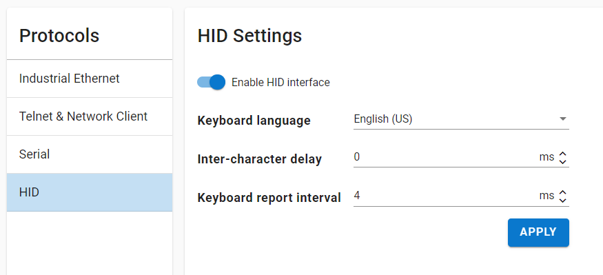
Task: Apply the HID settings with APPLY button
Action: point(538,232)
